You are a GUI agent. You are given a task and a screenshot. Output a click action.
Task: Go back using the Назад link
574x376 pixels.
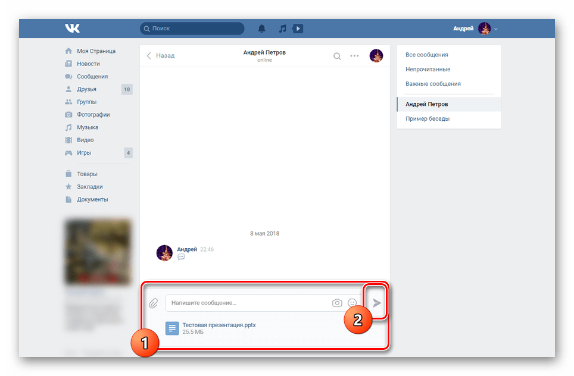tap(161, 55)
